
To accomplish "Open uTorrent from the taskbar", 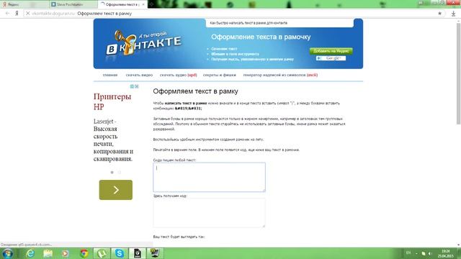I will pyautogui.click(x=102, y=253).
